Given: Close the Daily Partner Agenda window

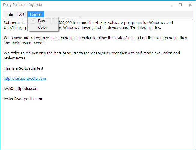Looking at the screenshot, I should coord(190,5).
